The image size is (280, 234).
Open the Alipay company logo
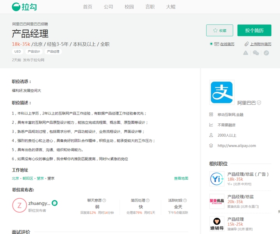(x=222, y=92)
